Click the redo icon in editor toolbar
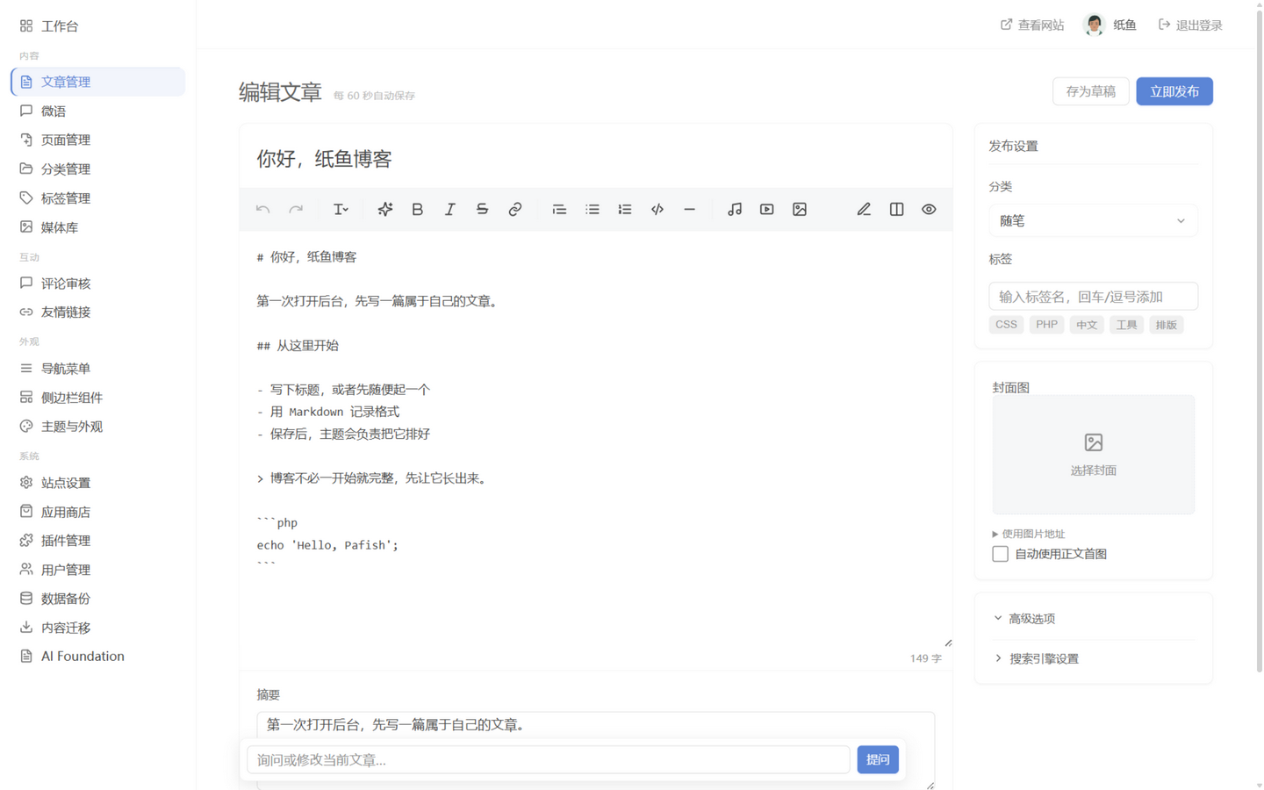This screenshot has height=790, width=1264. pyautogui.click(x=296, y=210)
